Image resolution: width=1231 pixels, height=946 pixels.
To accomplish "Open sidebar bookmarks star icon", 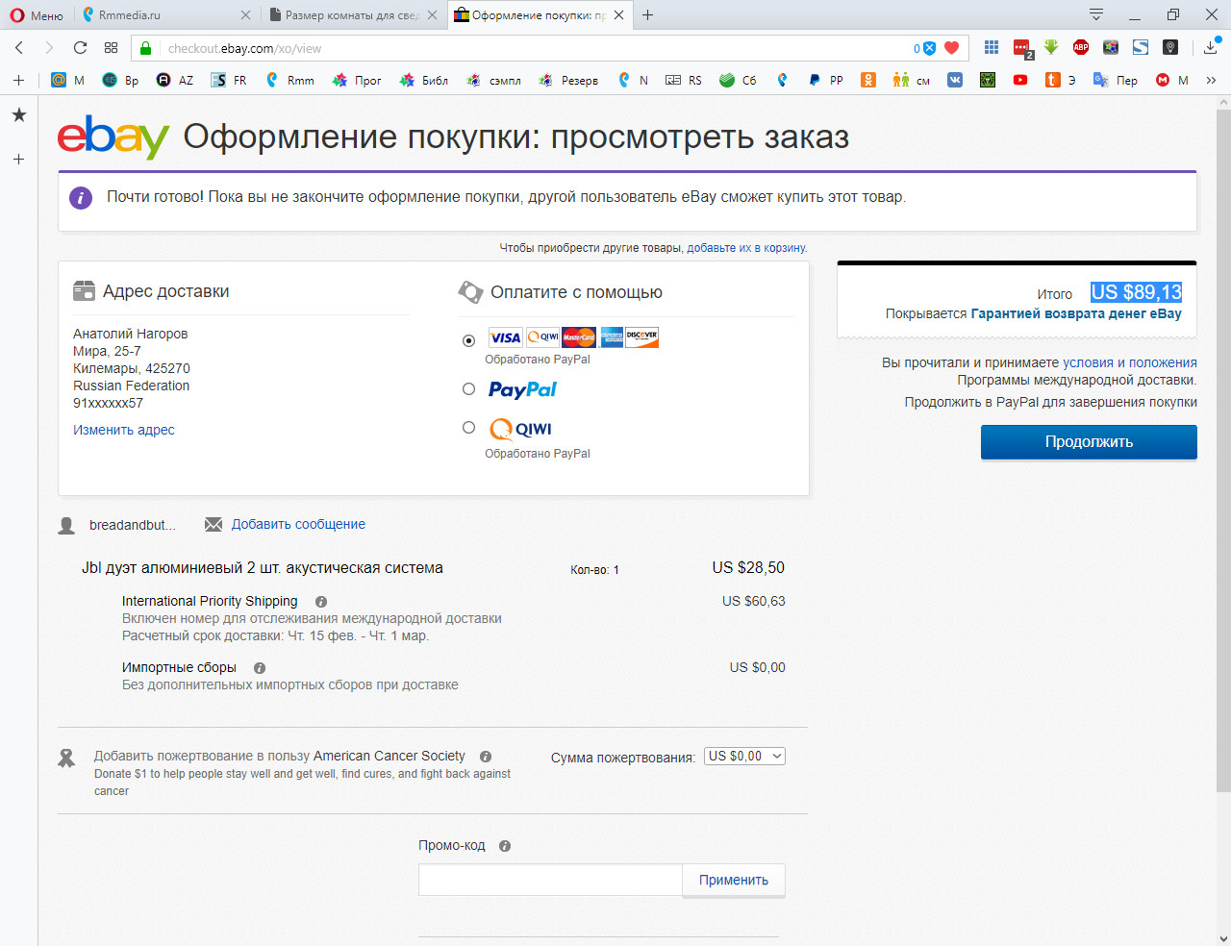I will [18, 115].
